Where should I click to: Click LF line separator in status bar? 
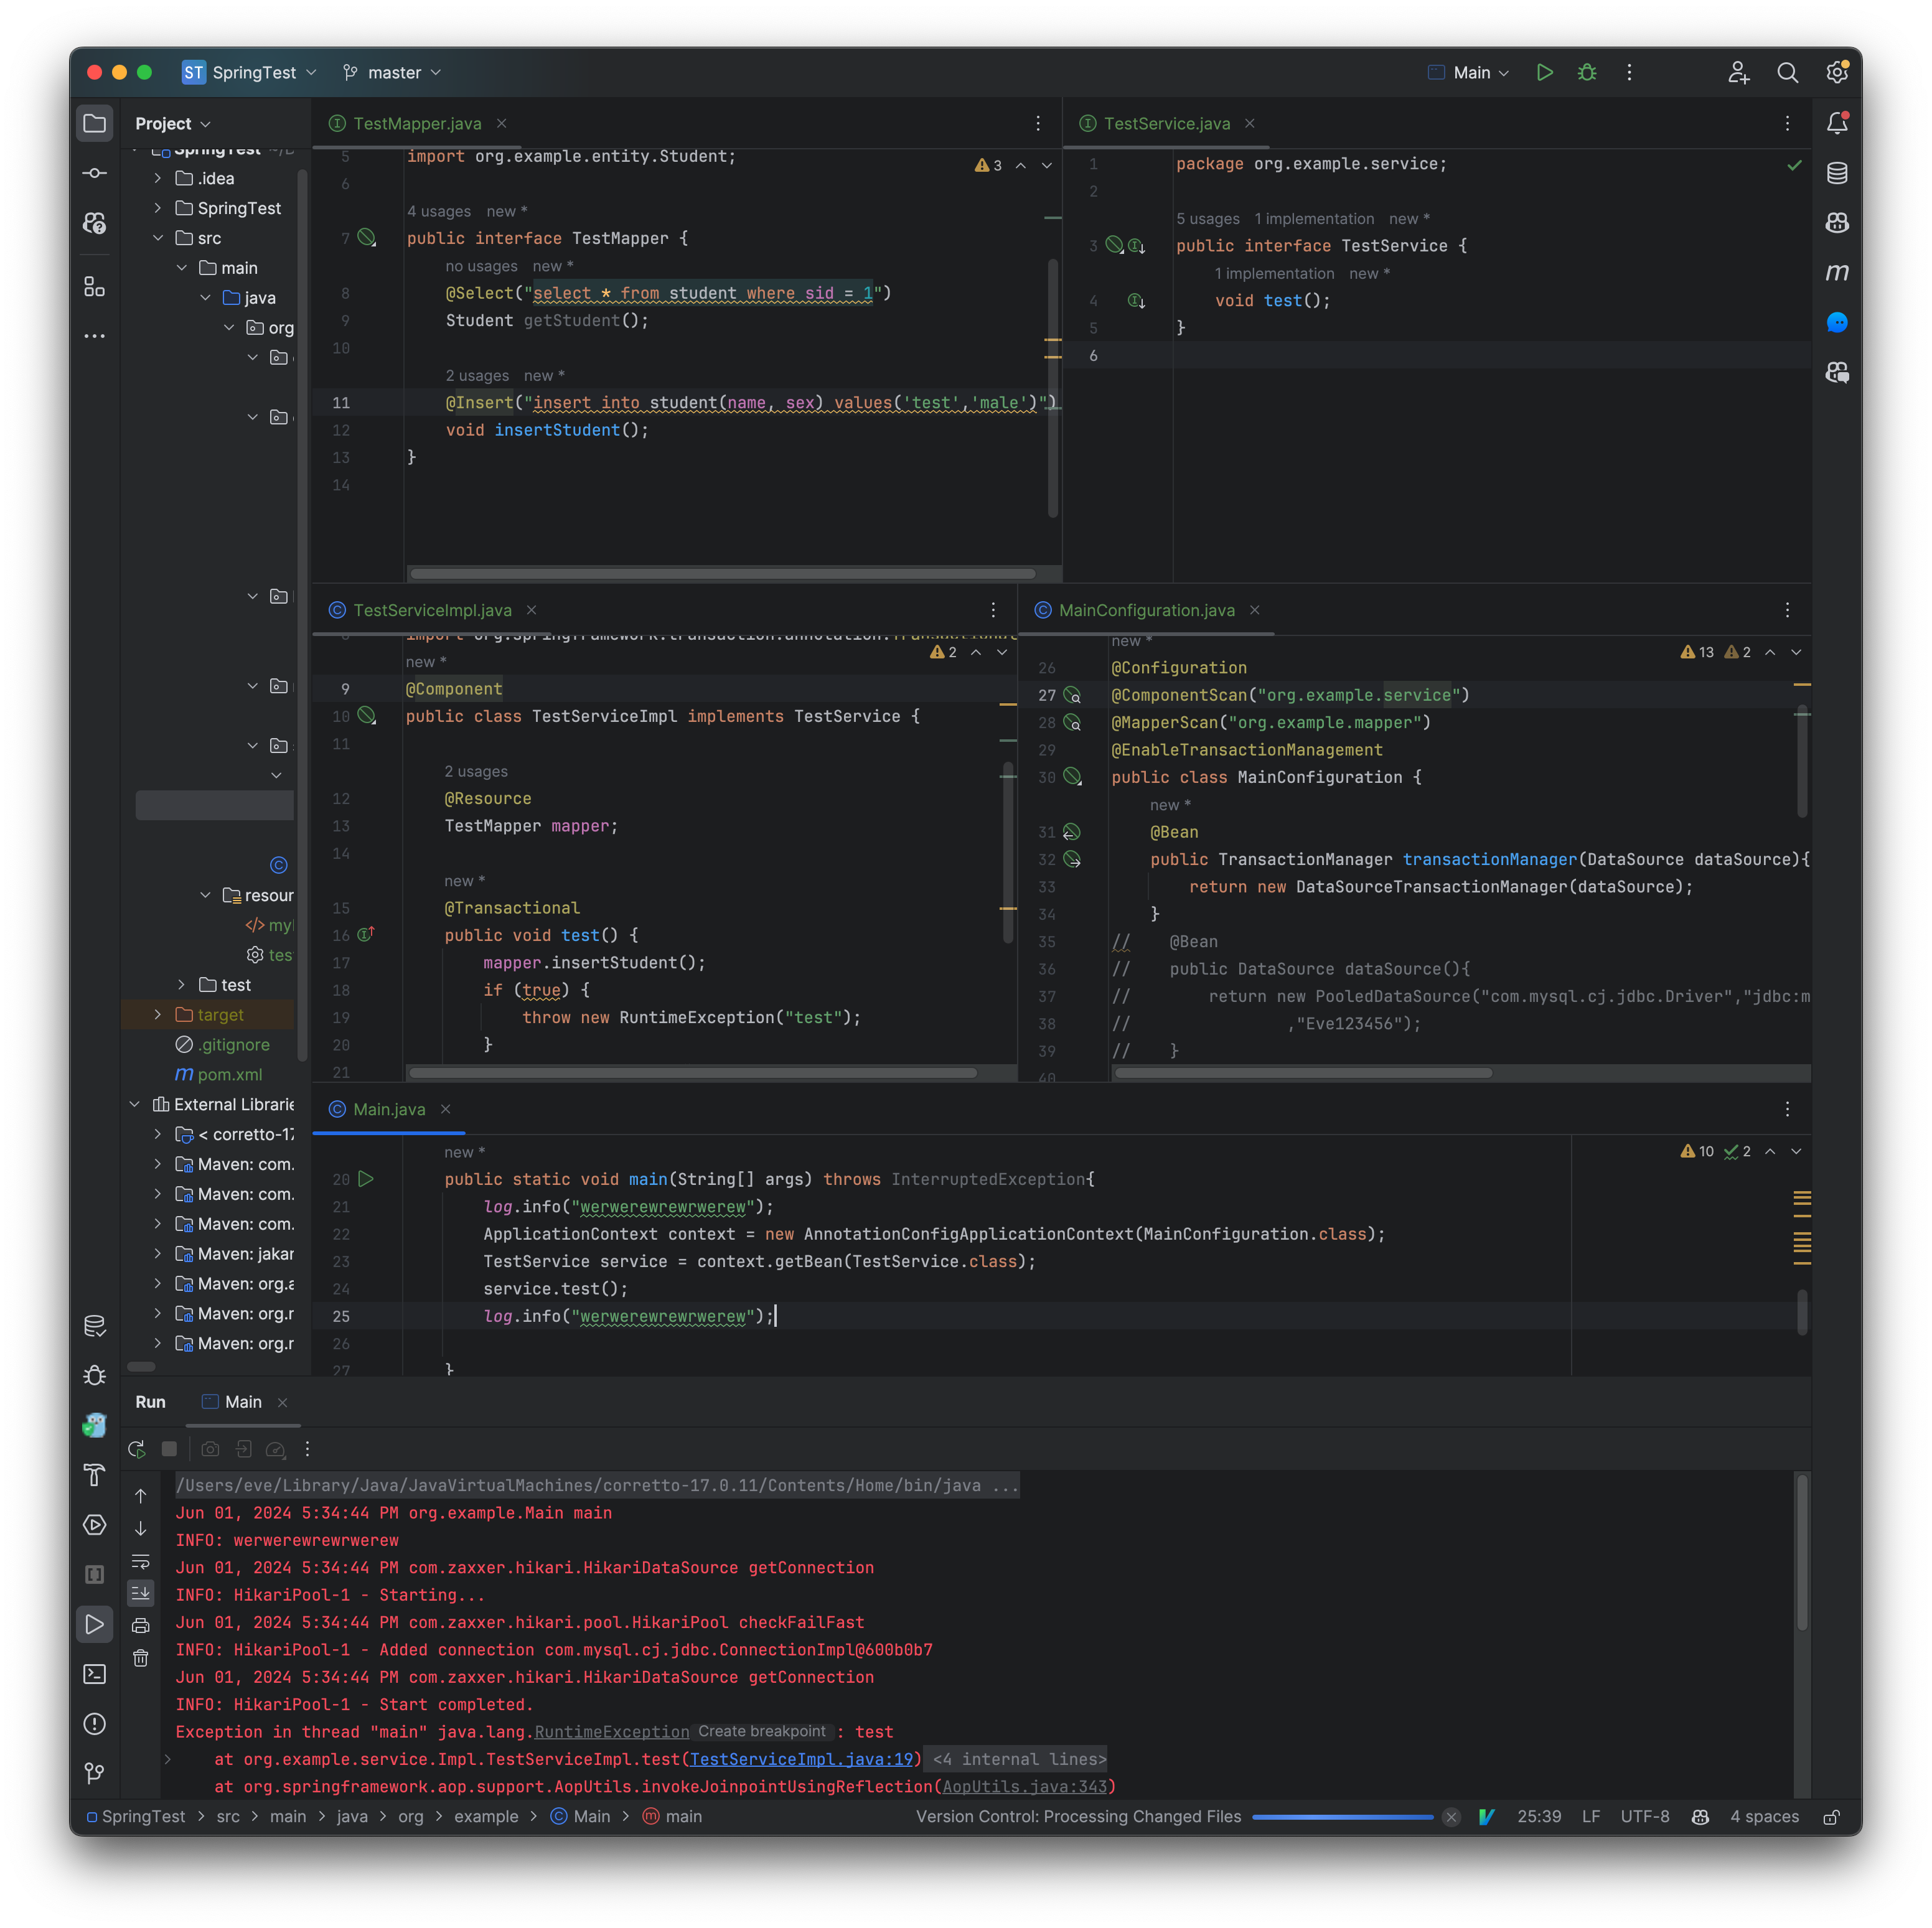tap(1591, 1817)
